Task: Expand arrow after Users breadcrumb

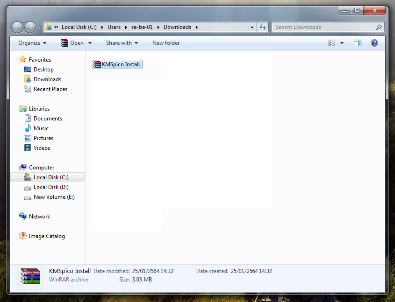Action: (126, 27)
